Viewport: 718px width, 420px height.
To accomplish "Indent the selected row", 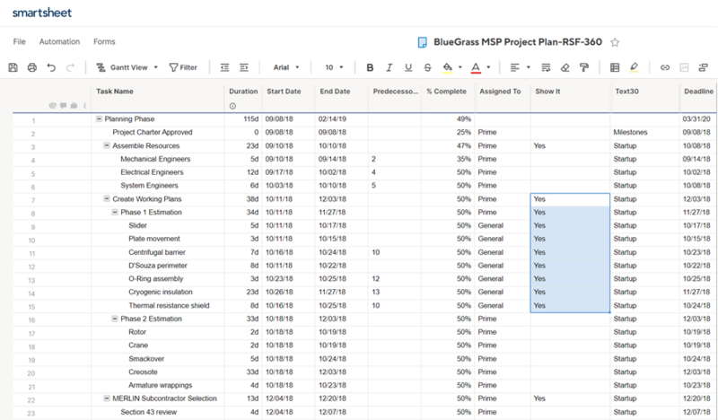I will pos(244,67).
